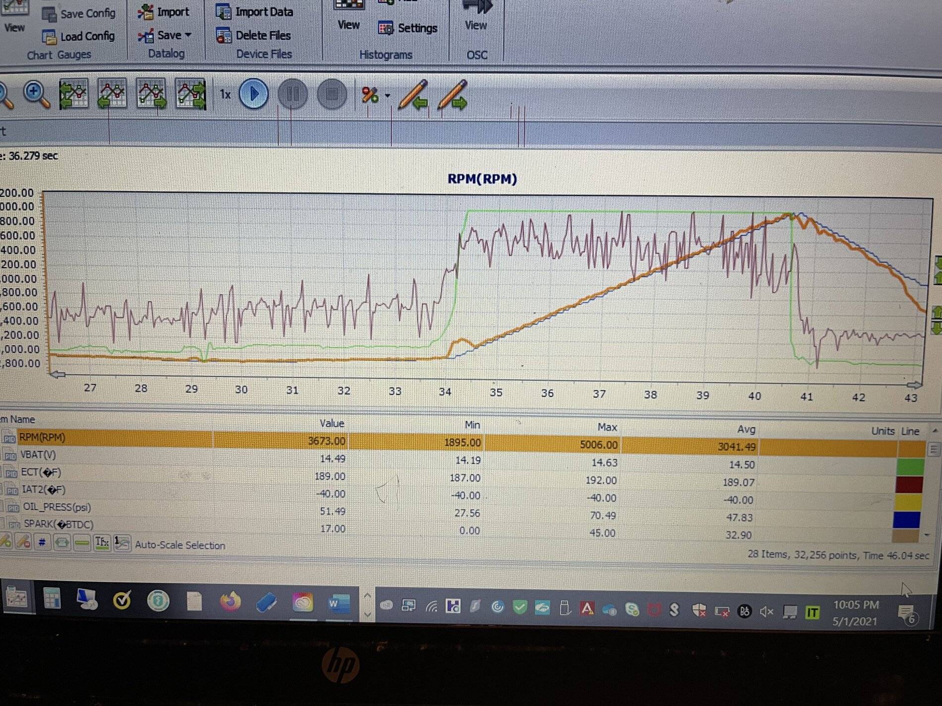The image size is (942, 706).
Task: Click the Value column header
Action: coord(332,424)
